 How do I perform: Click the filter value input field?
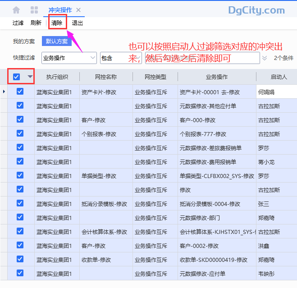click(x=202, y=58)
